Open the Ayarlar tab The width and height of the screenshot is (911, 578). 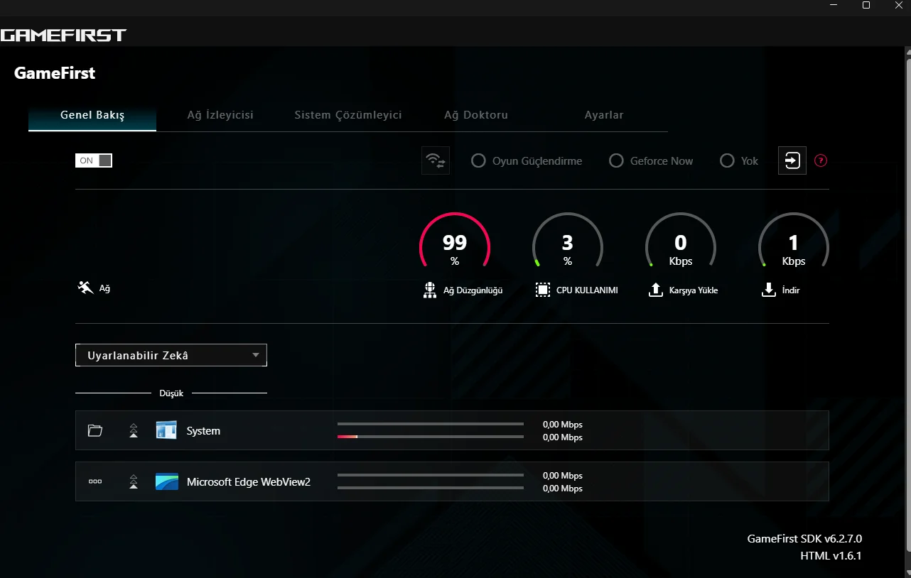604,115
